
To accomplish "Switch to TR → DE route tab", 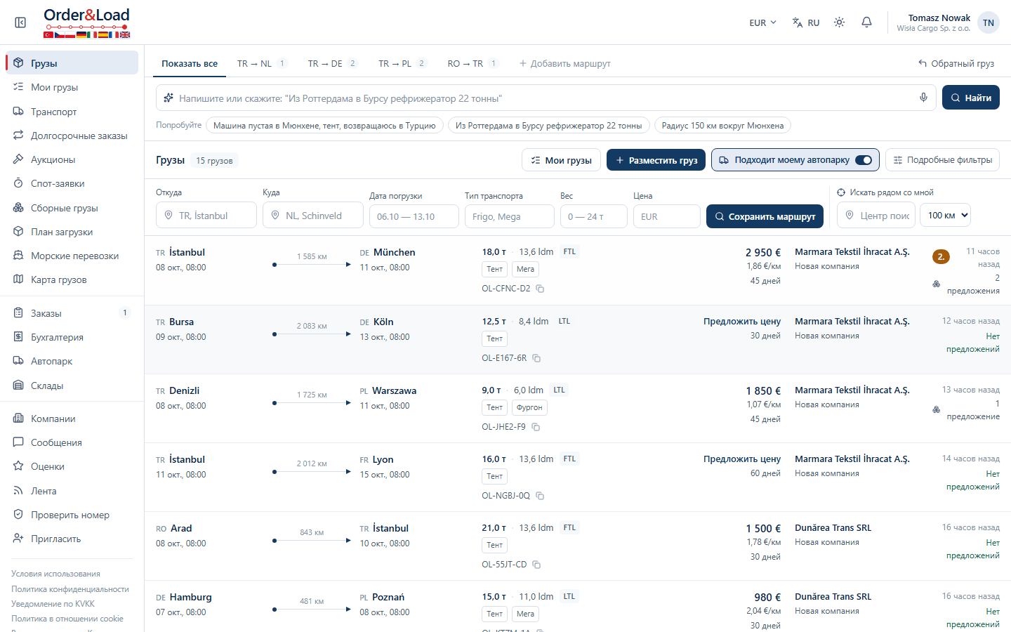I will (333, 64).
